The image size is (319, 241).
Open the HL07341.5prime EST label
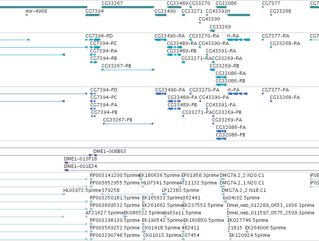click(160, 183)
